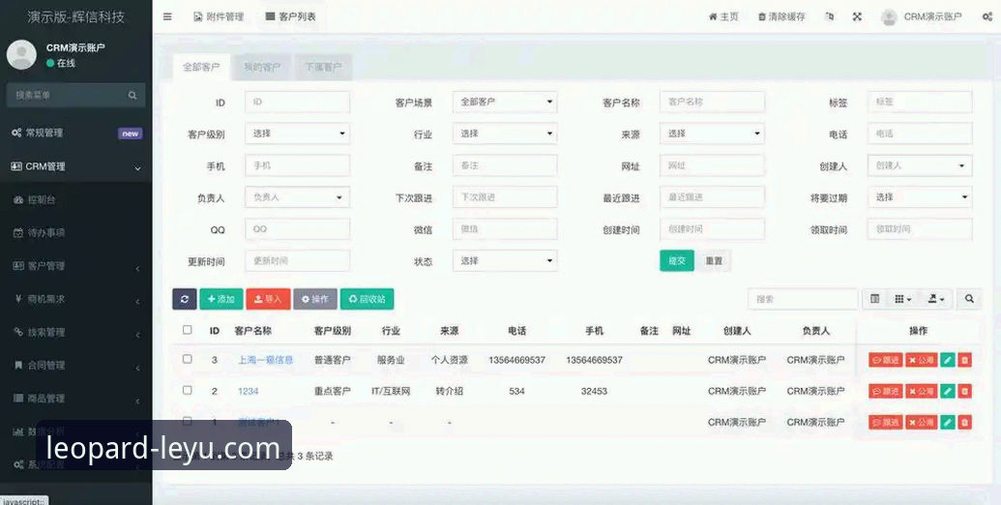This screenshot has width=1001, height=505.
Task: Select all rows header checkbox
Action: coord(187,330)
